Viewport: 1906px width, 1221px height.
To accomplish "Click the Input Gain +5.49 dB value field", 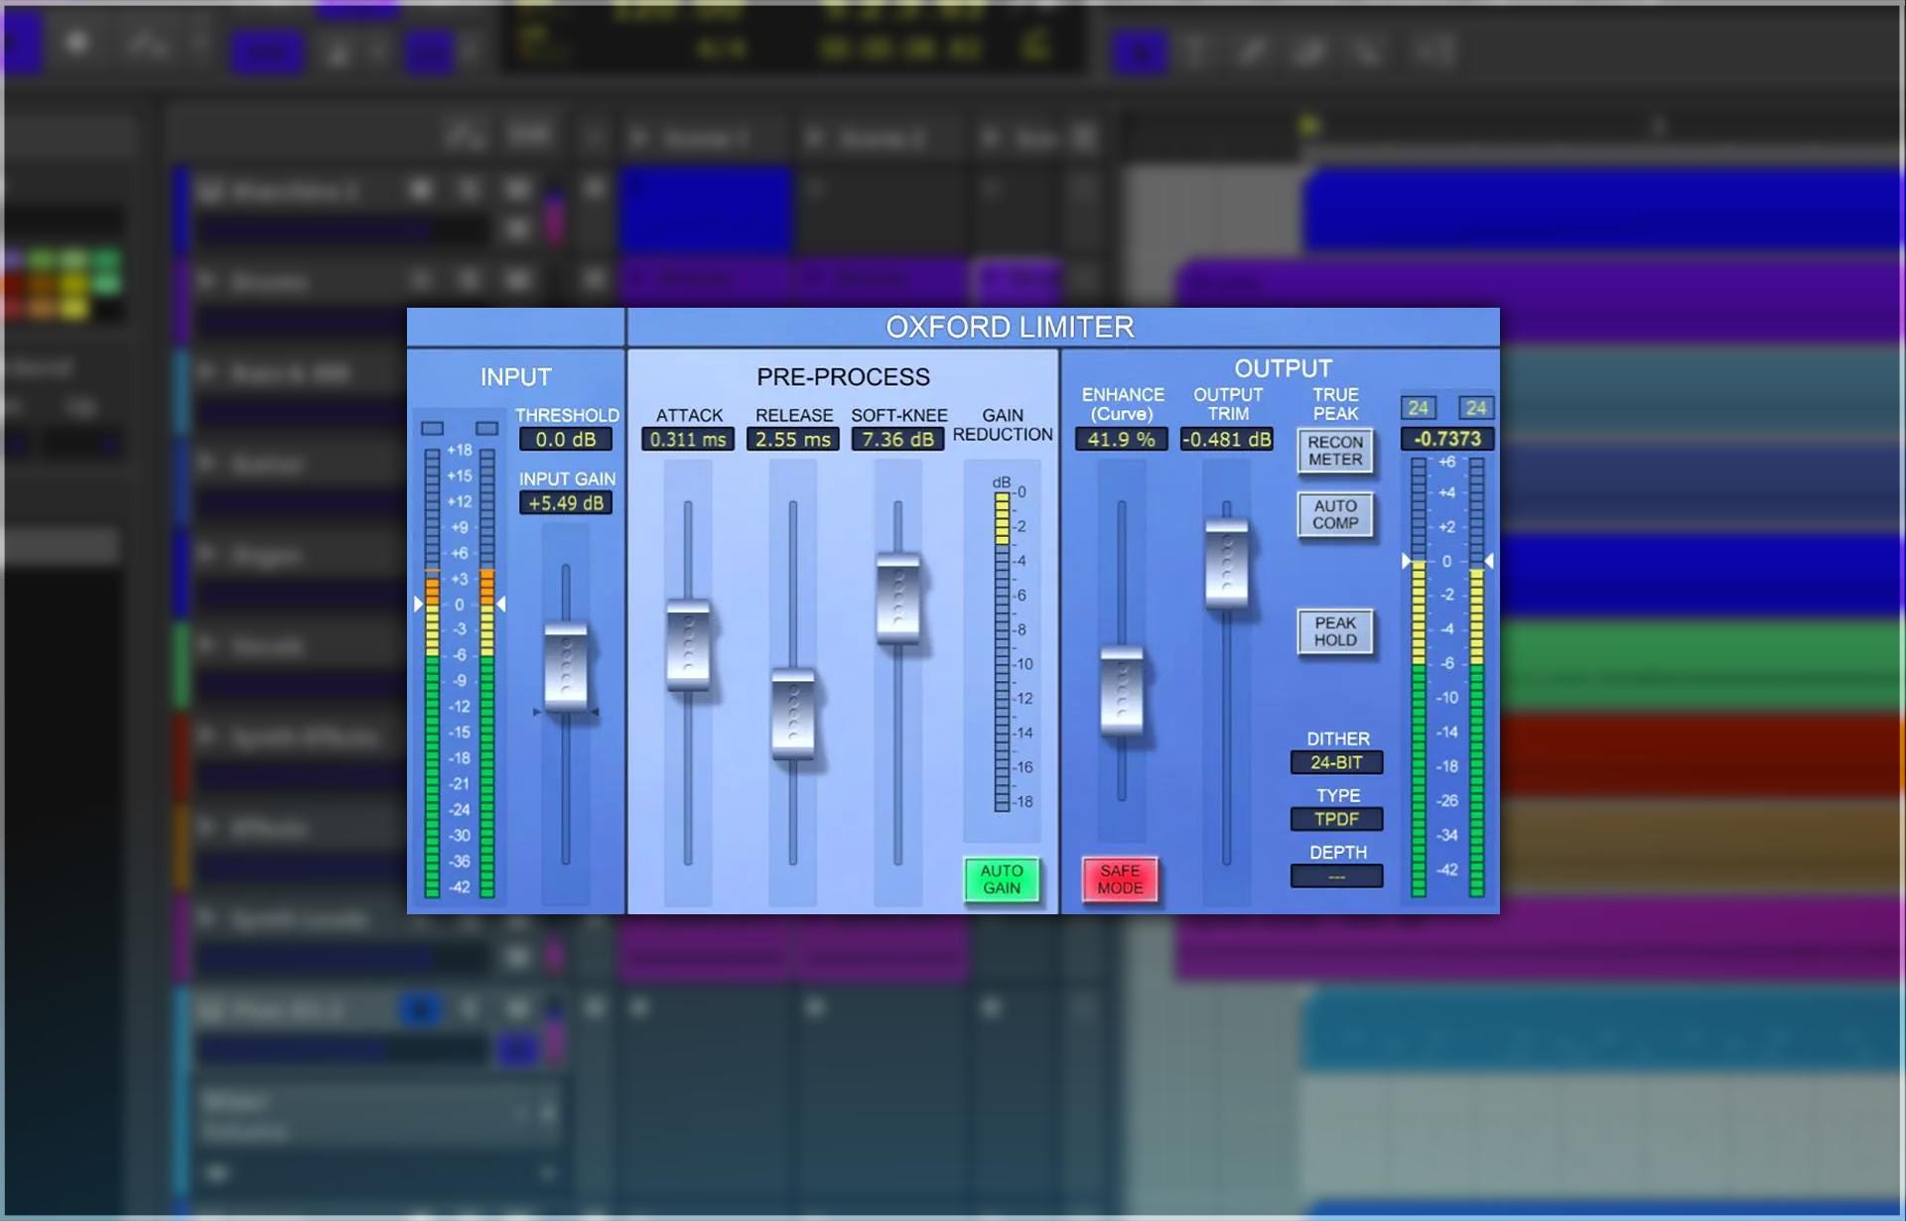I will [566, 503].
